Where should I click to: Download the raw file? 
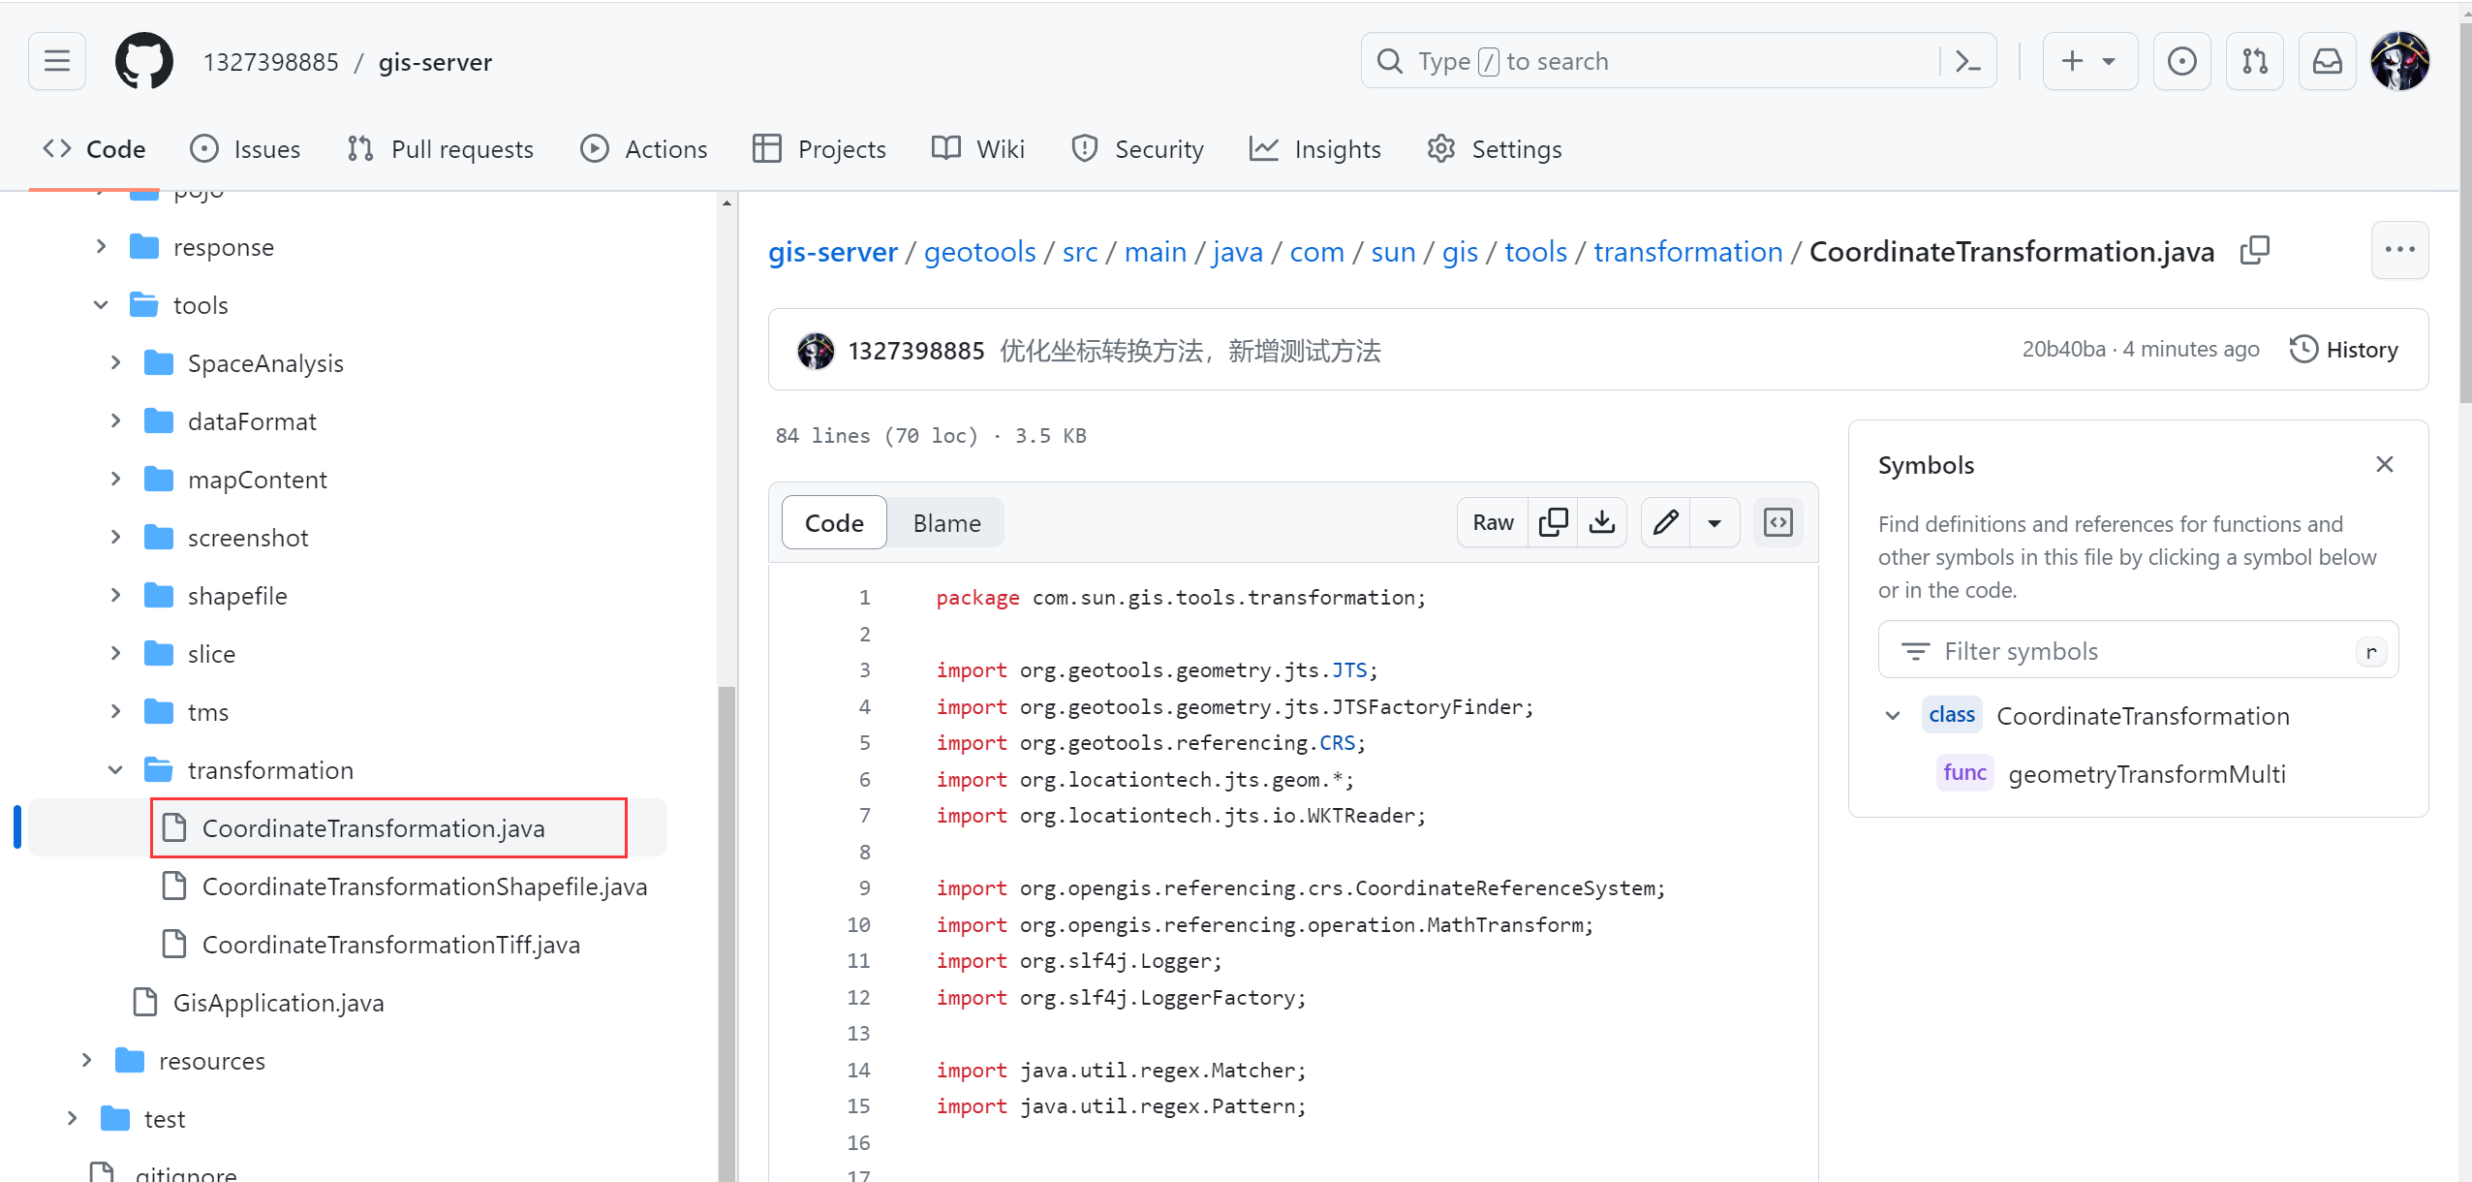point(1602,522)
